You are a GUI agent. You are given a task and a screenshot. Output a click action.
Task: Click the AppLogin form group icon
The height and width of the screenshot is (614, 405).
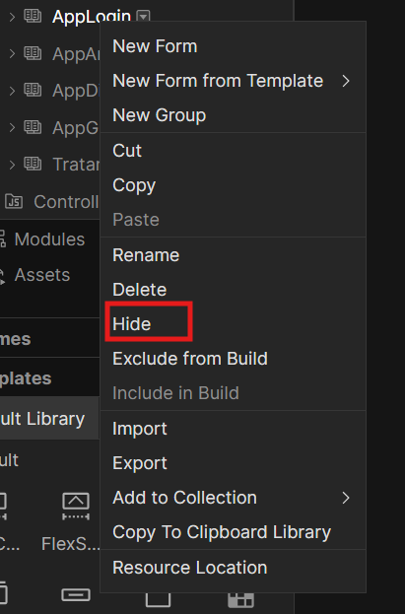[x=33, y=16]
